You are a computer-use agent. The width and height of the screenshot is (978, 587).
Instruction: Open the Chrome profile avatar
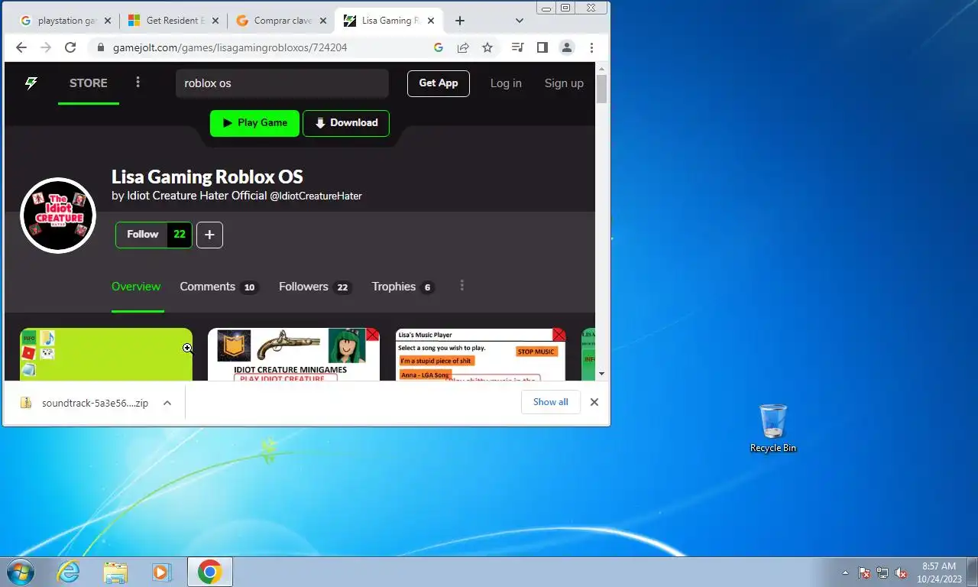pos(566,47)
